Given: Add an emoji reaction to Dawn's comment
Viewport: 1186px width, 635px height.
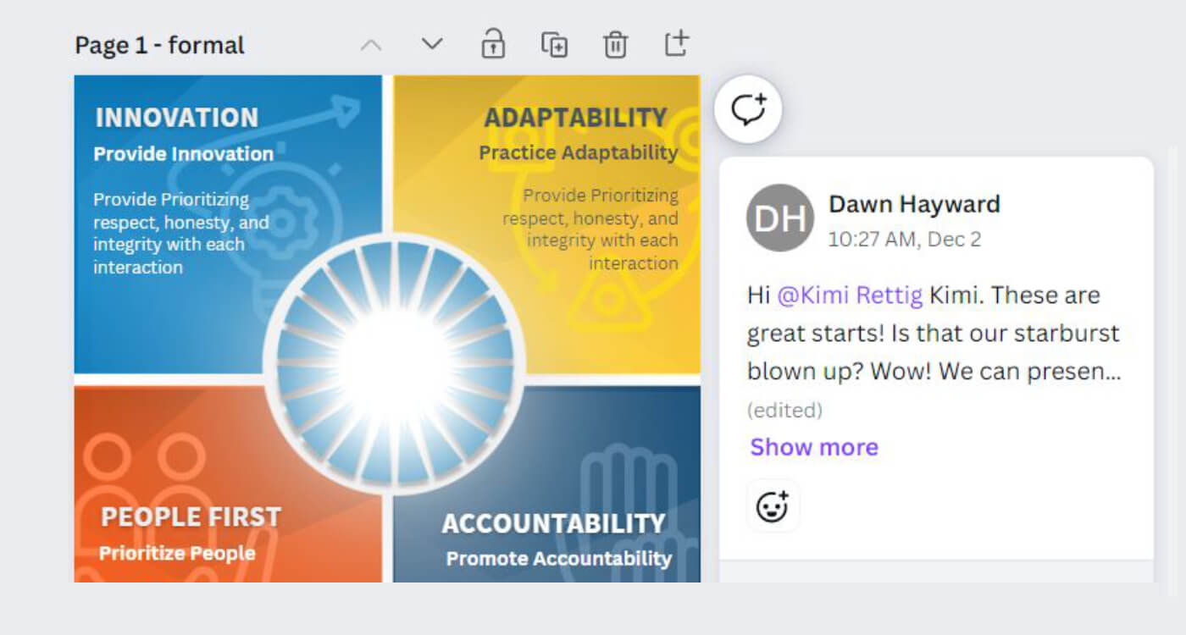Looking at the screenshot, I should (772, 506).
